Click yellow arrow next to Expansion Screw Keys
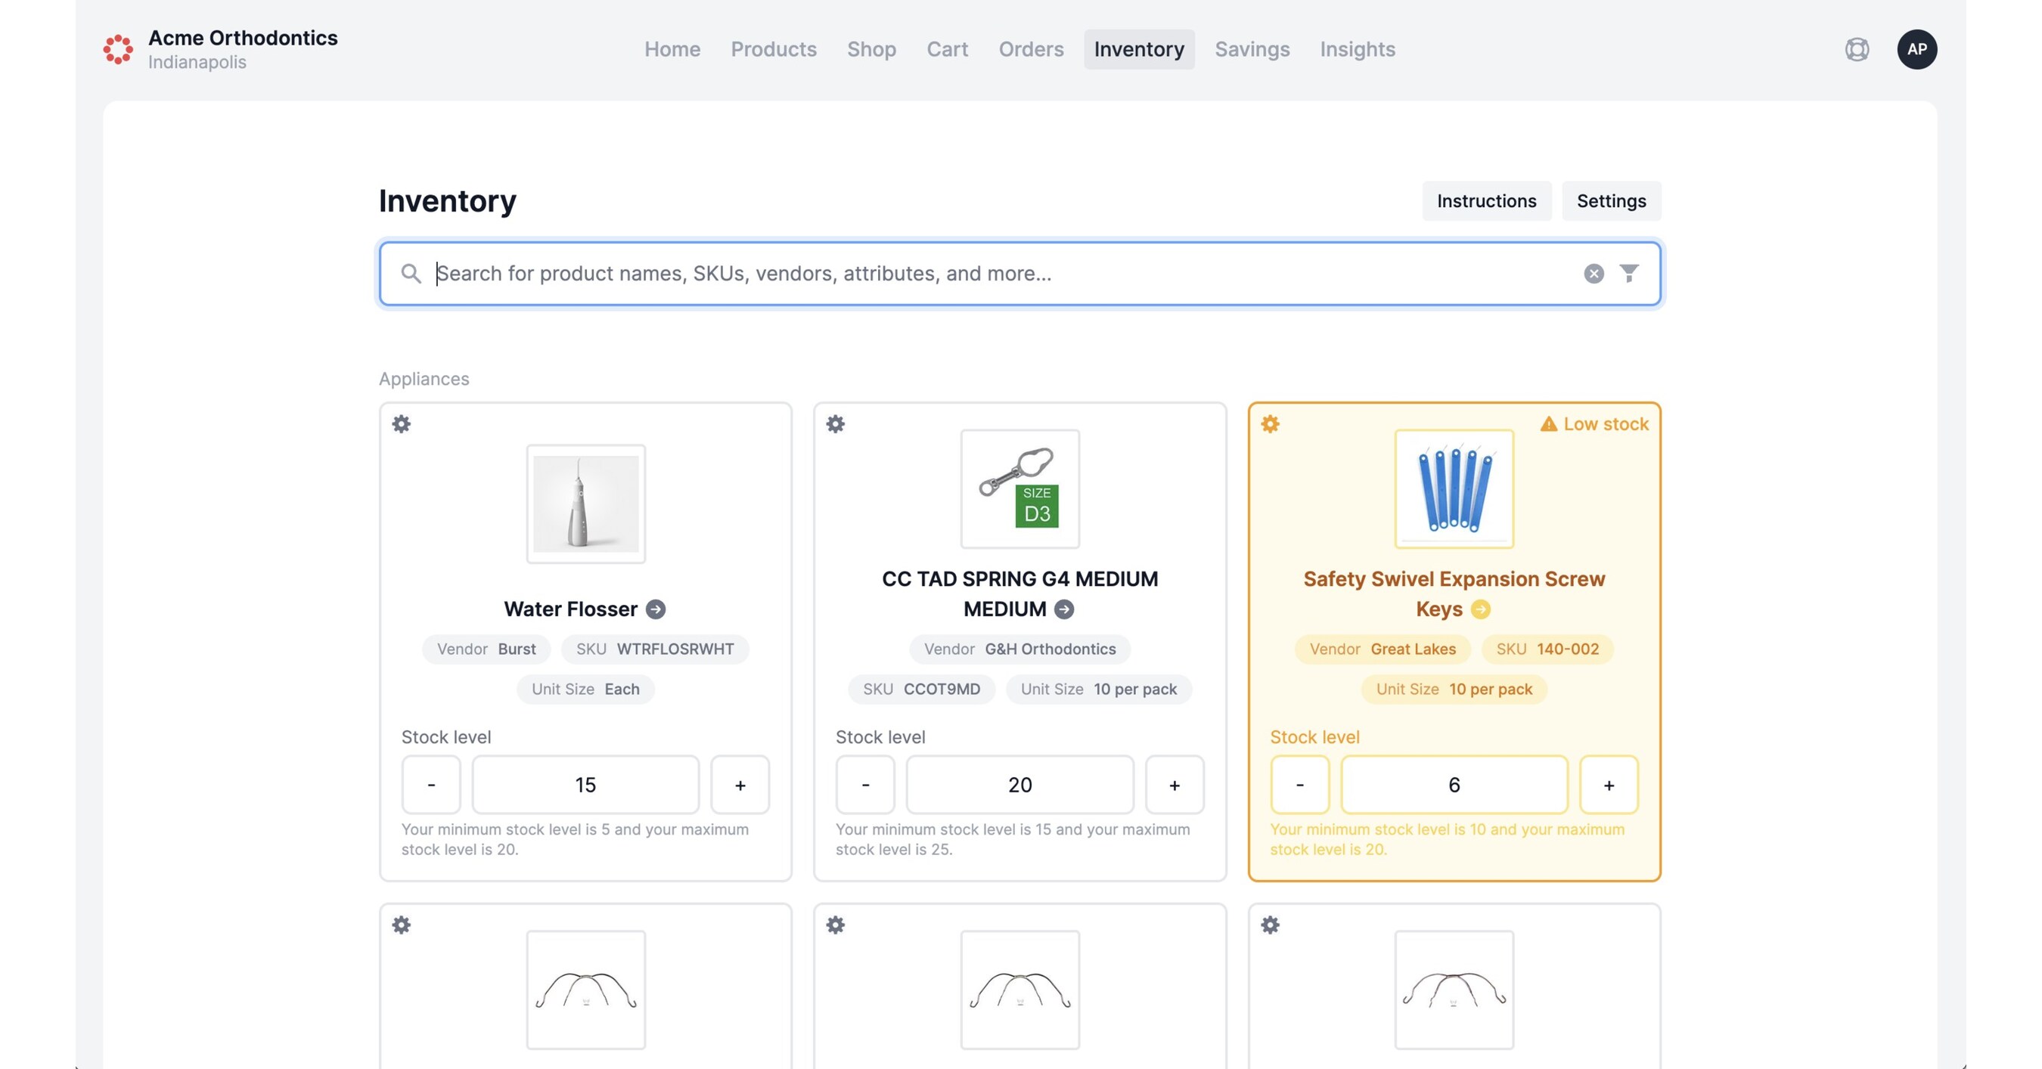Image resolution: width=2042 pixels, height=1069 pixels. click(1481, 609)
